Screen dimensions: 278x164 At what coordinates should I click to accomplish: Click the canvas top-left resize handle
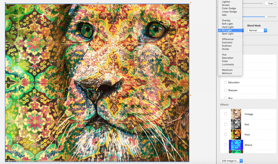5,3
